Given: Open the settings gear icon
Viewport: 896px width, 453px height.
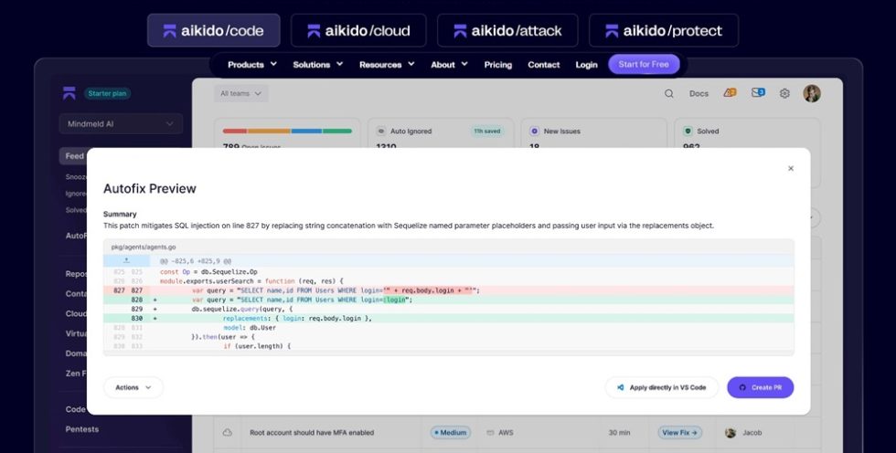Looking at the screenshot, I should [784, 93].
